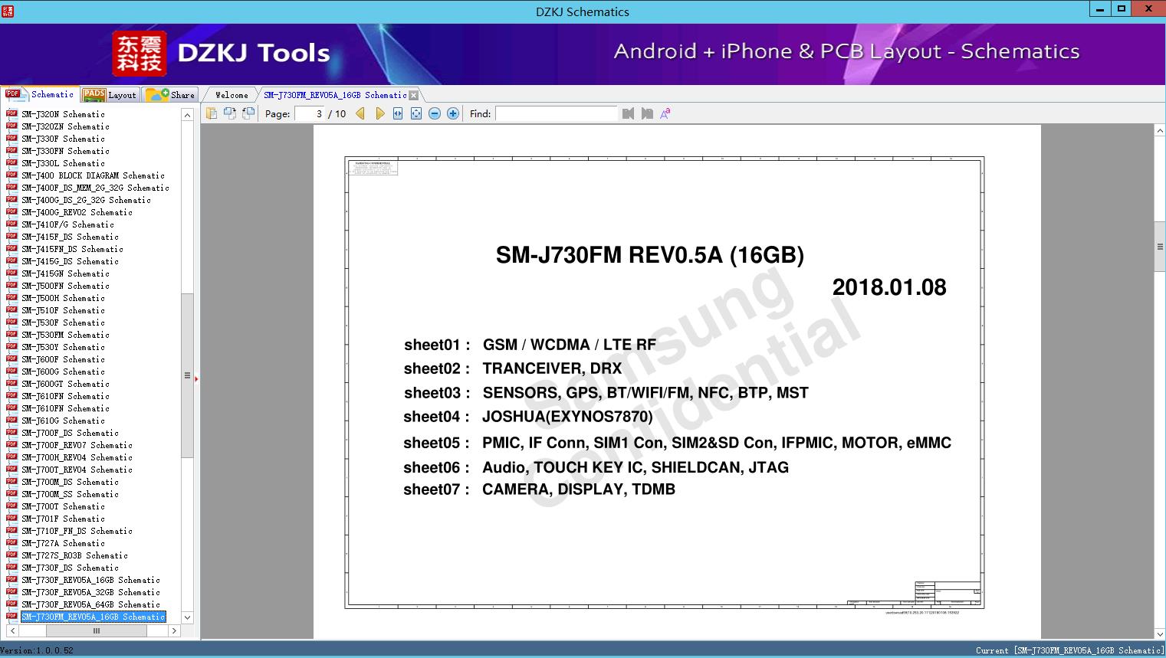Open SM-J730F_REV05A_64GB Schematic
Screen dimensions: 1166x658
pyautogui.click(x=91, y=604)
